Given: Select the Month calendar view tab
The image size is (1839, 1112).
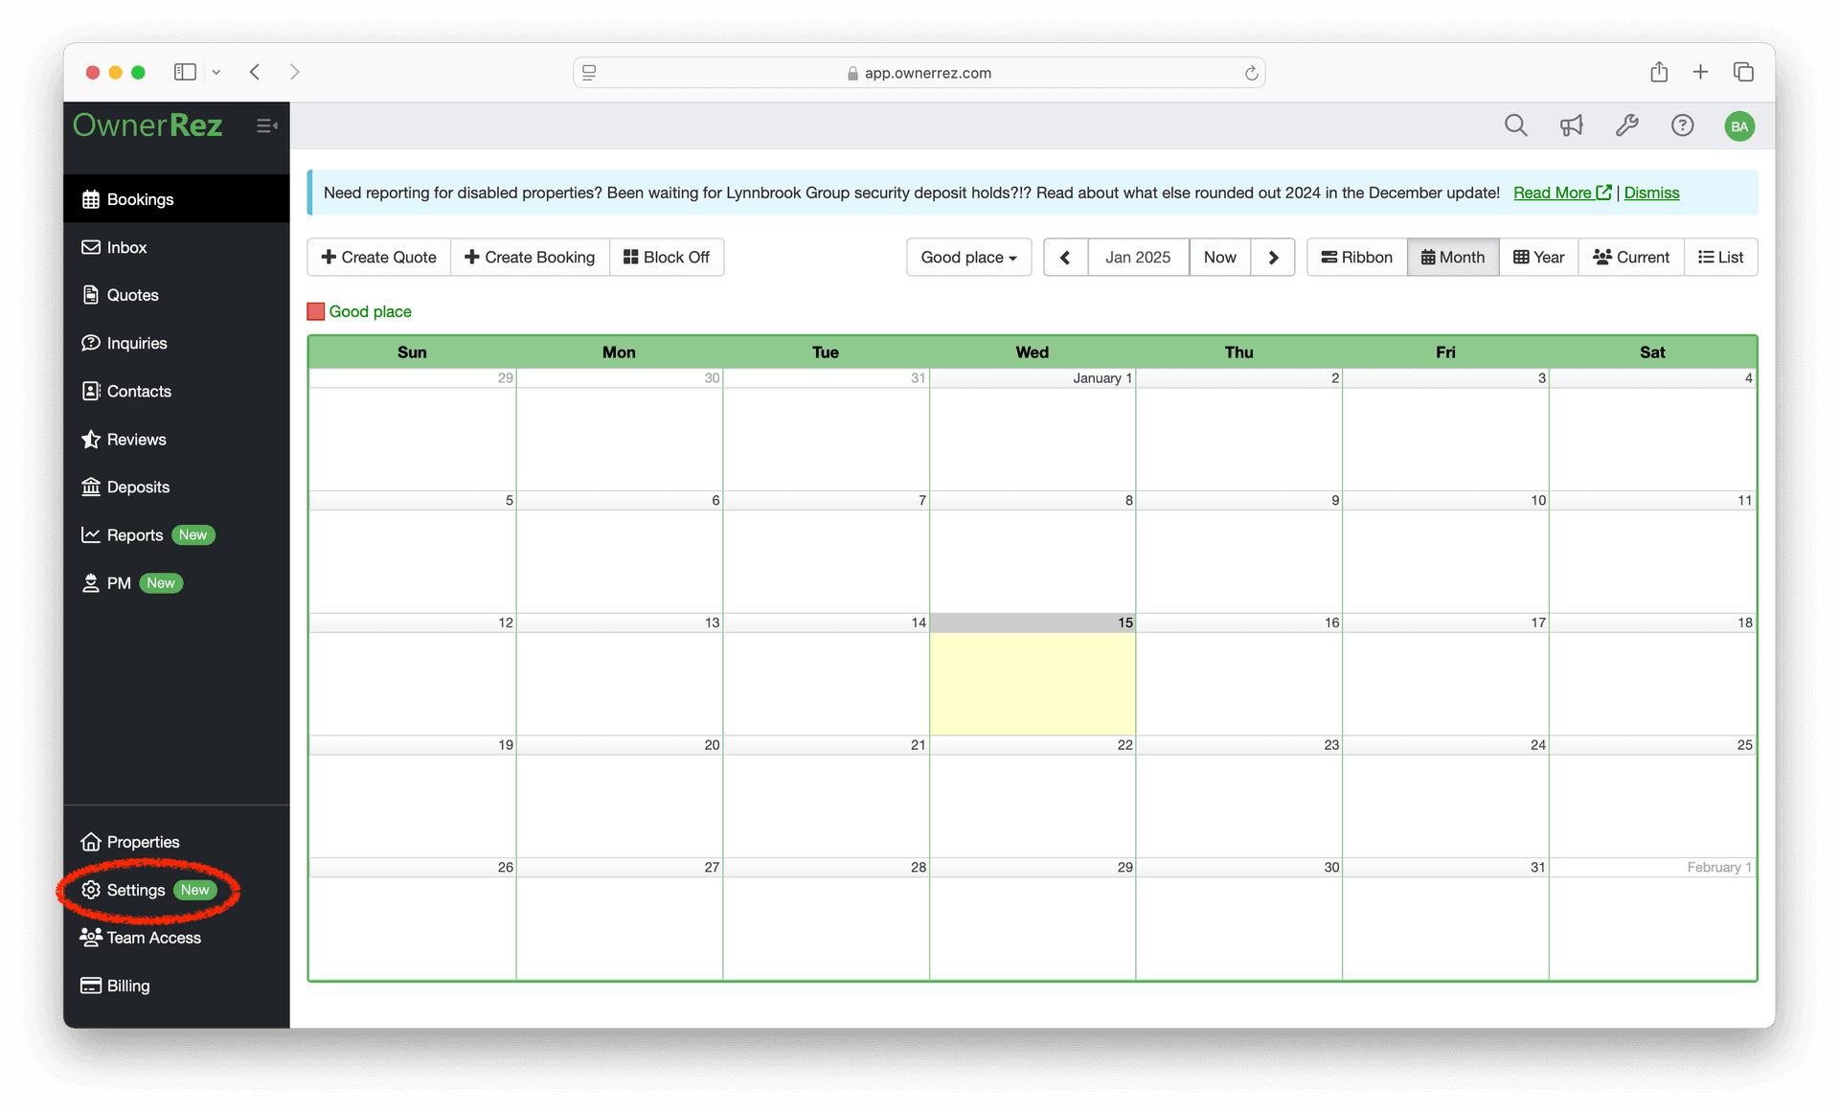Looking at the screenshot, I should [x=1450, y=258].
